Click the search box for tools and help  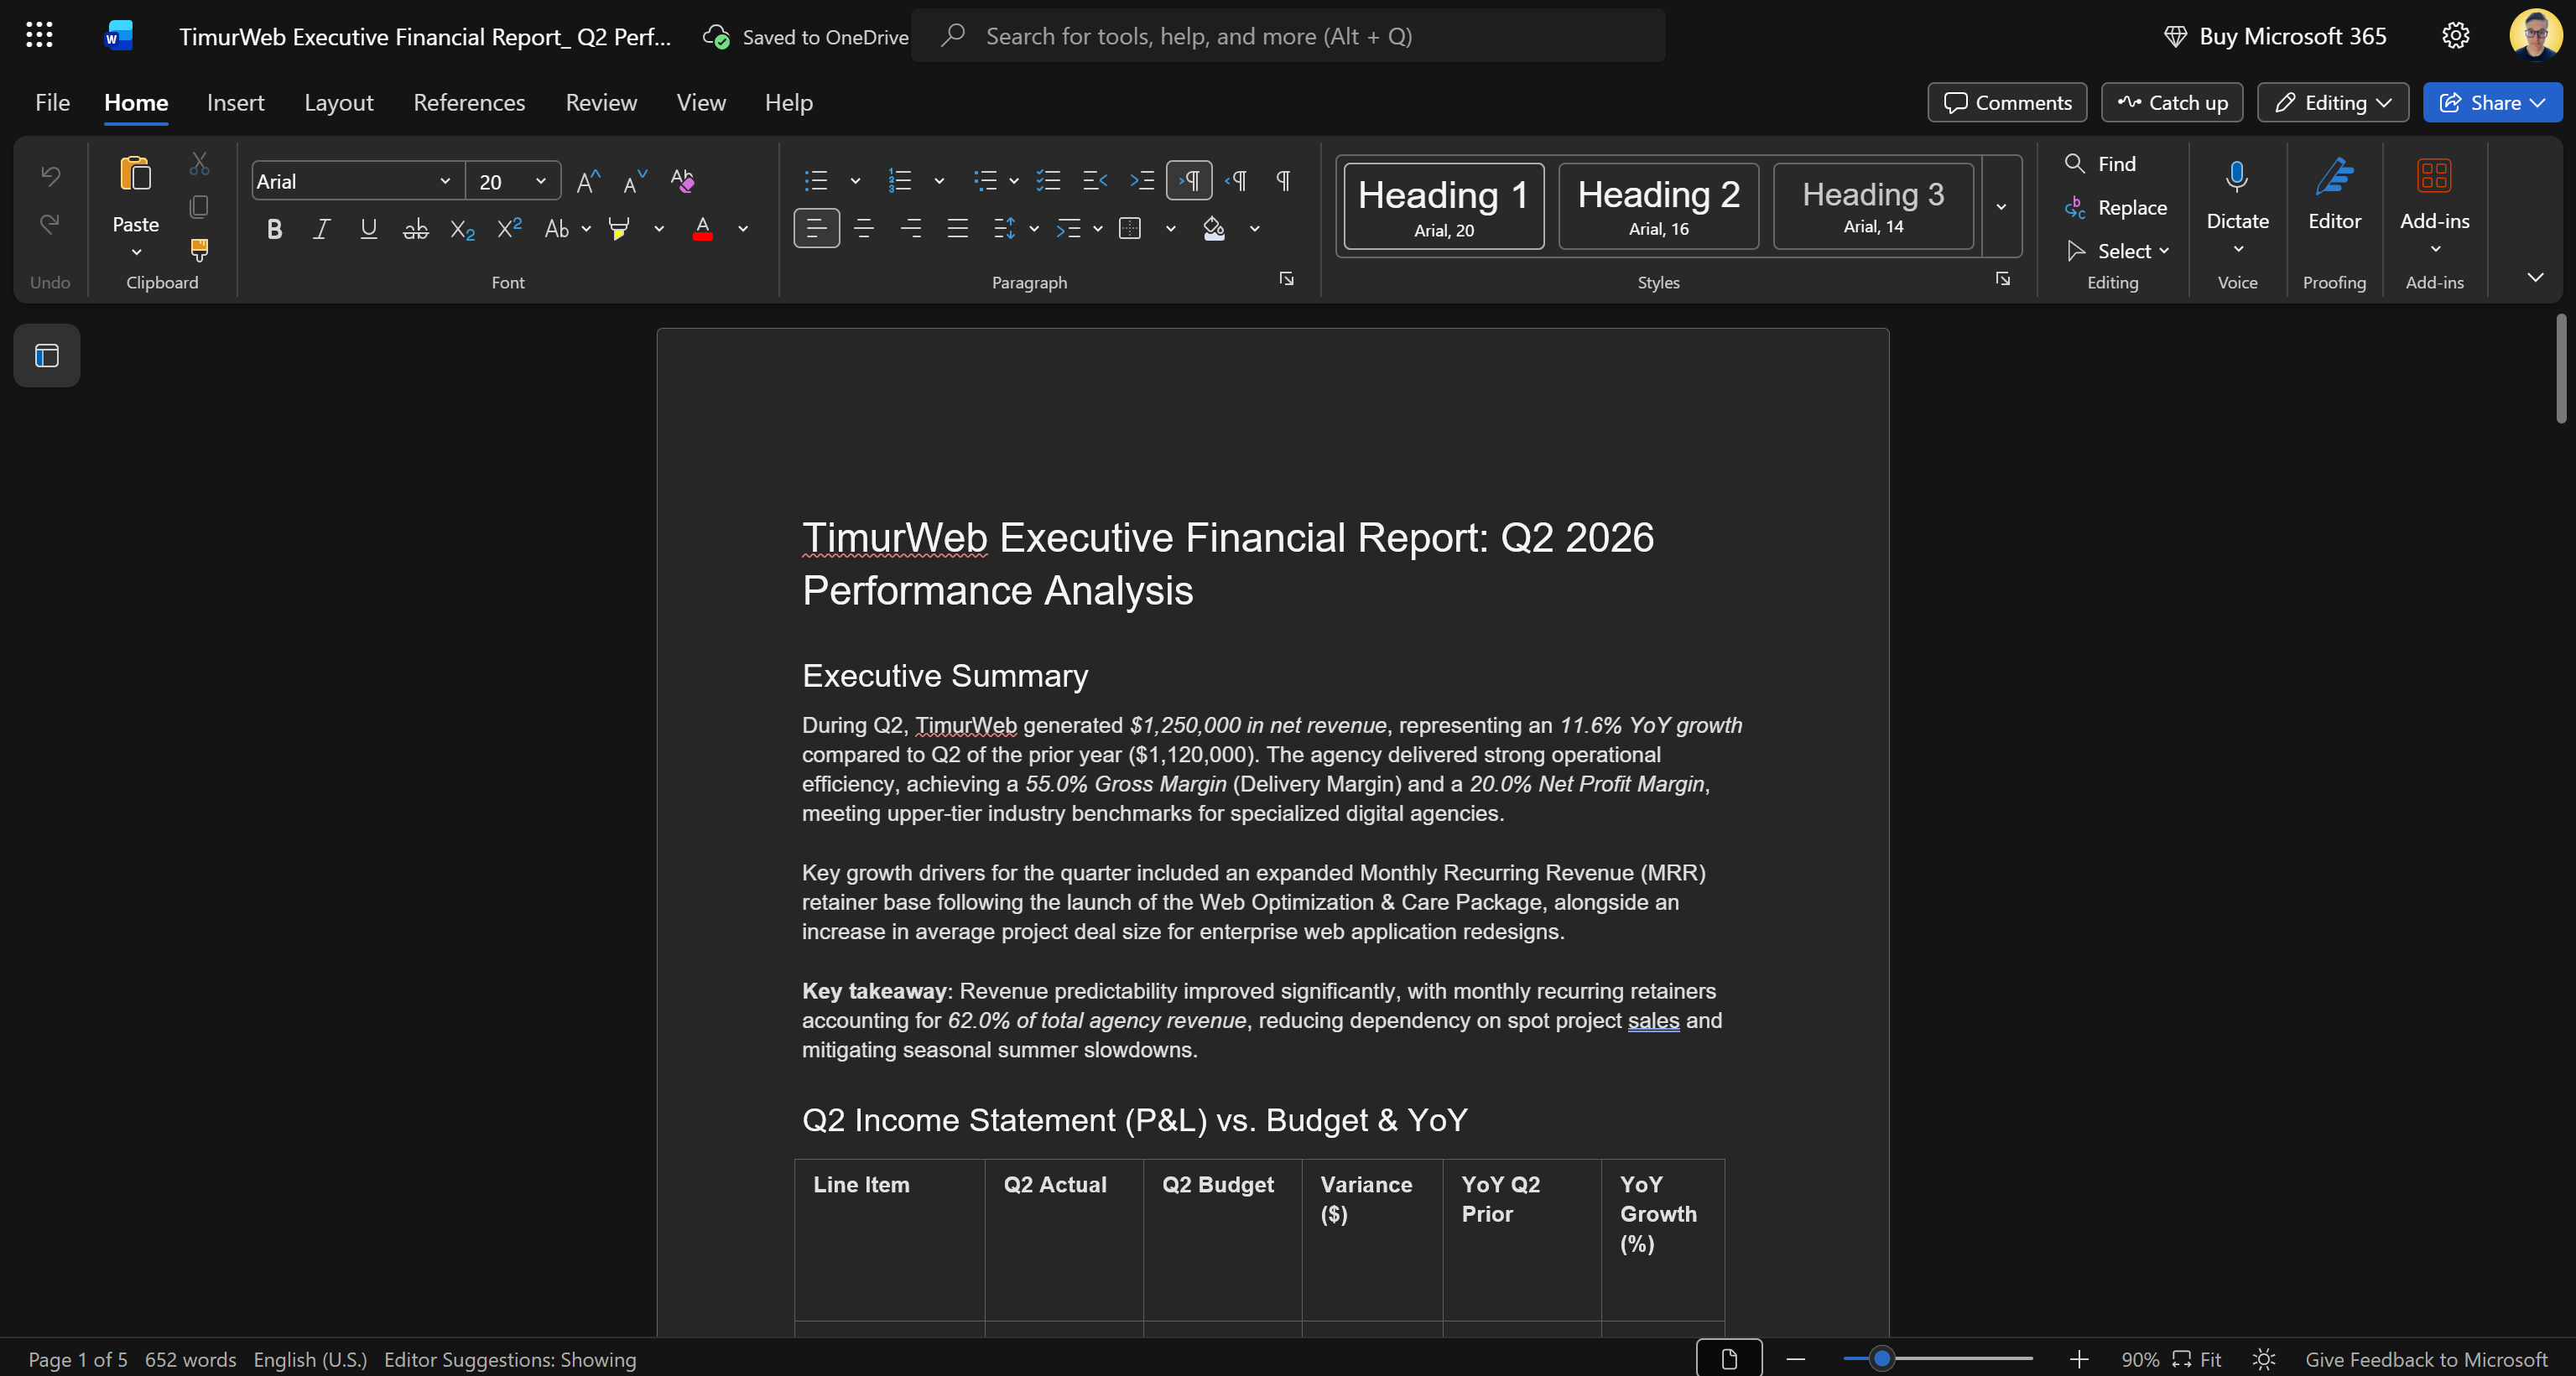pos(1288,36)
